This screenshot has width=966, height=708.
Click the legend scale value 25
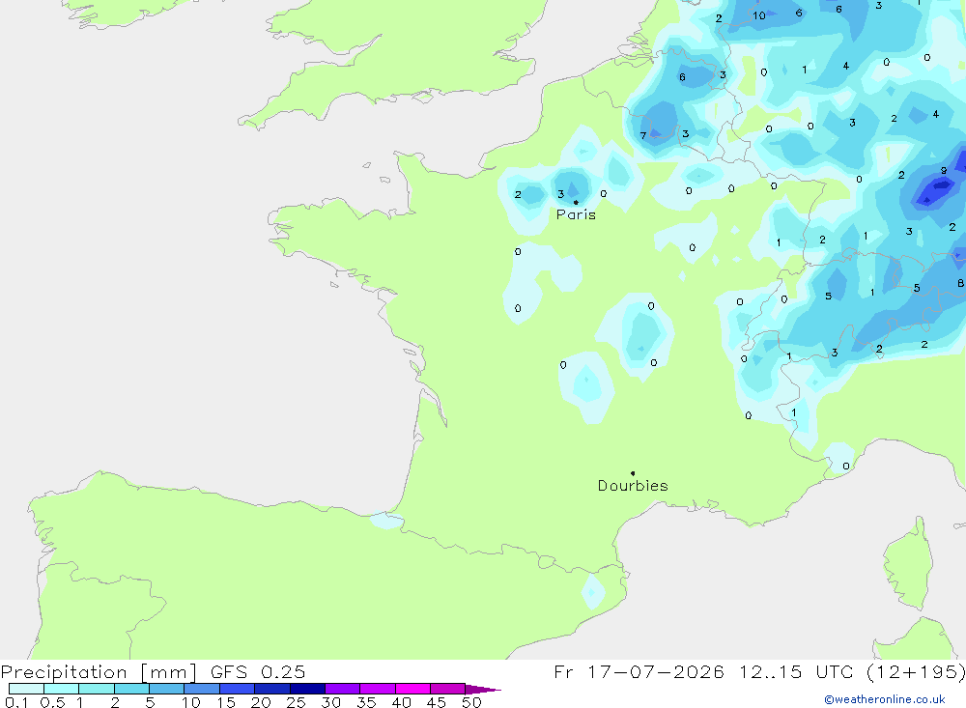296,702
